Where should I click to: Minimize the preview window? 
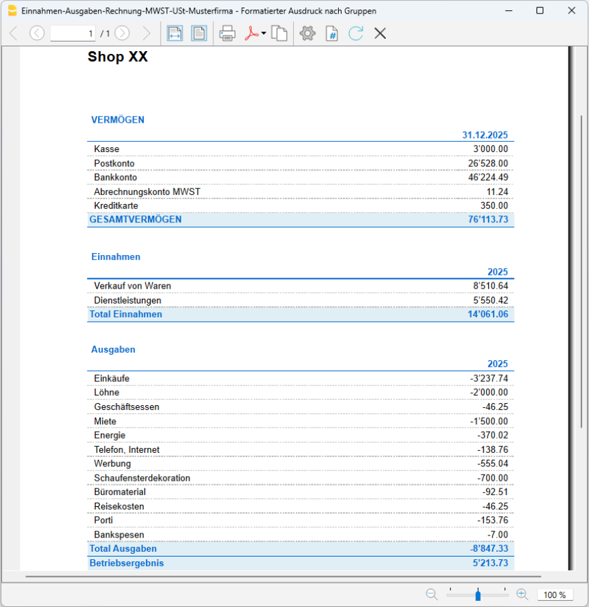[509, 11]
